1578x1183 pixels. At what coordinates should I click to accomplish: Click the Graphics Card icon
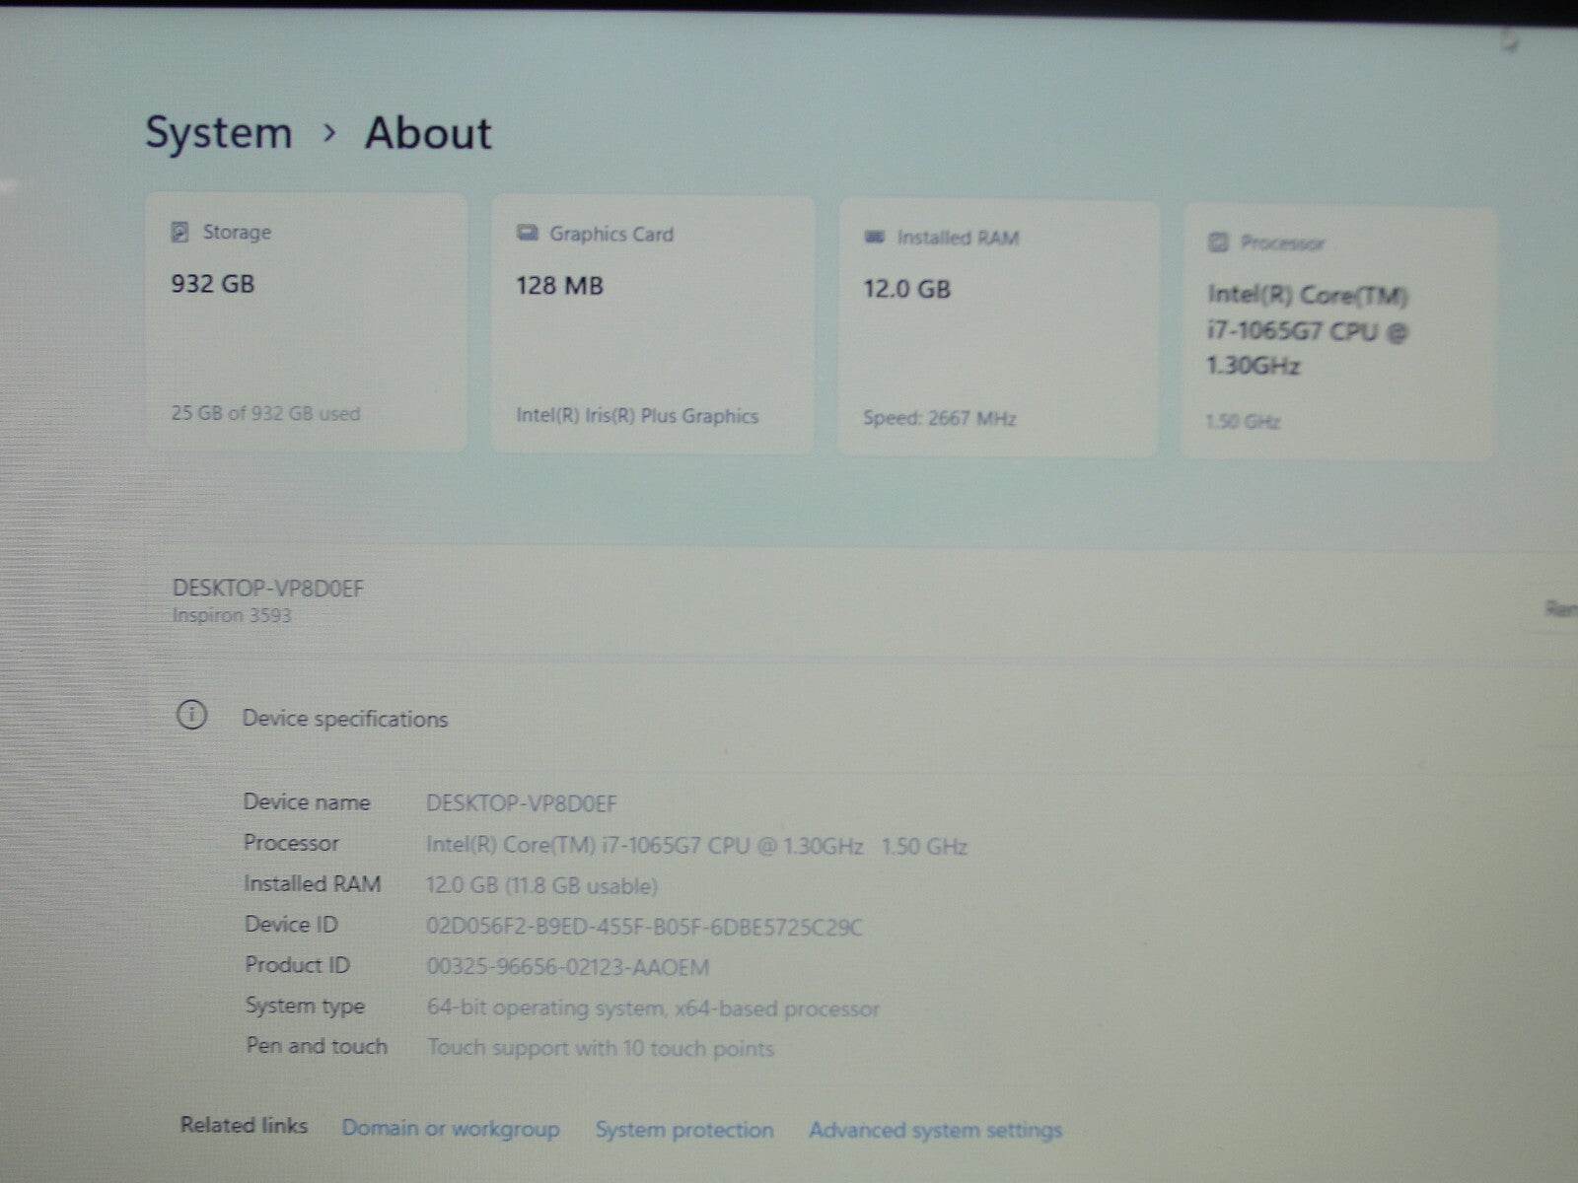[x=527, y=234]
